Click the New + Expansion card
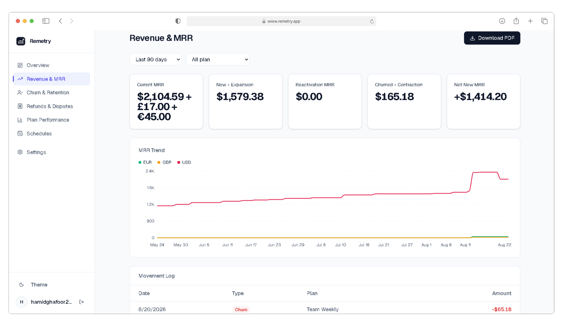 pos(246,102)
